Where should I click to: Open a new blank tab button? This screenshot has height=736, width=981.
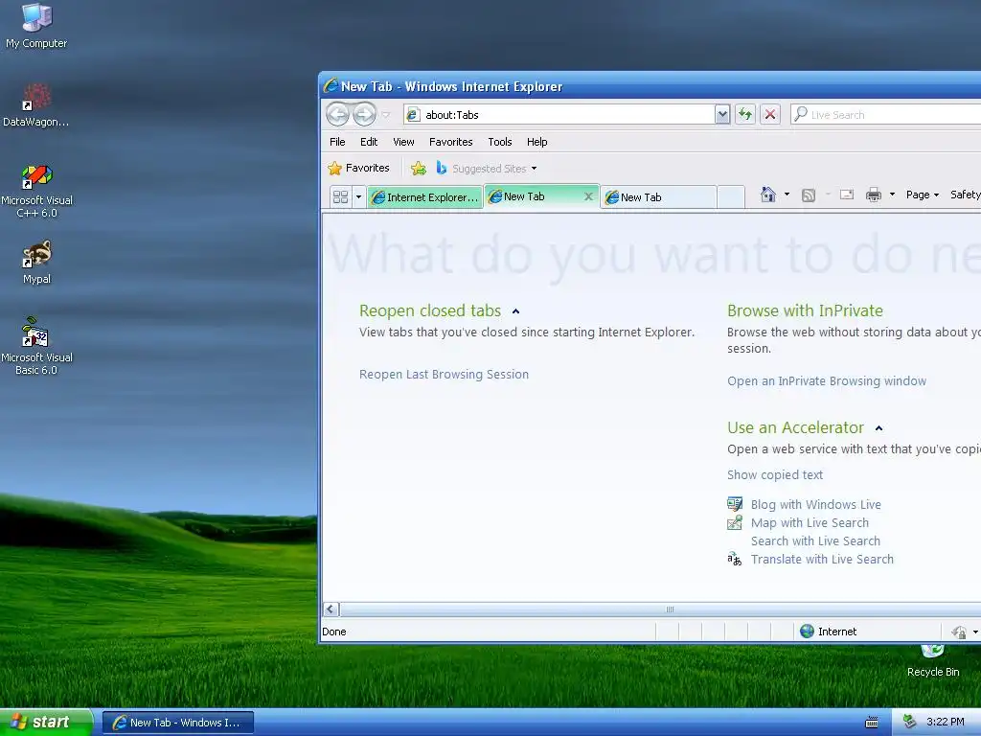tap(731, 197)
